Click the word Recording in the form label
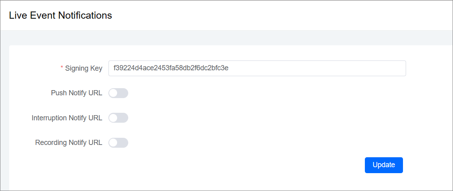Screen dimensions: 453x191 pos(51,143)
